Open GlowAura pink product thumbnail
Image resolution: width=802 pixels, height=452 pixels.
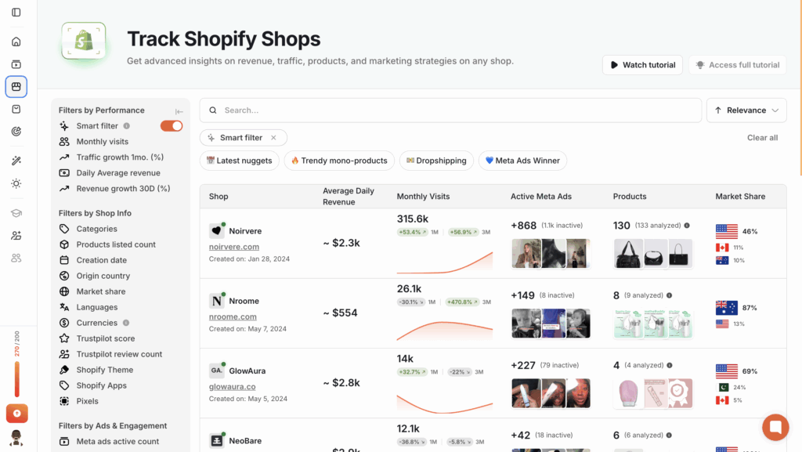628,393
